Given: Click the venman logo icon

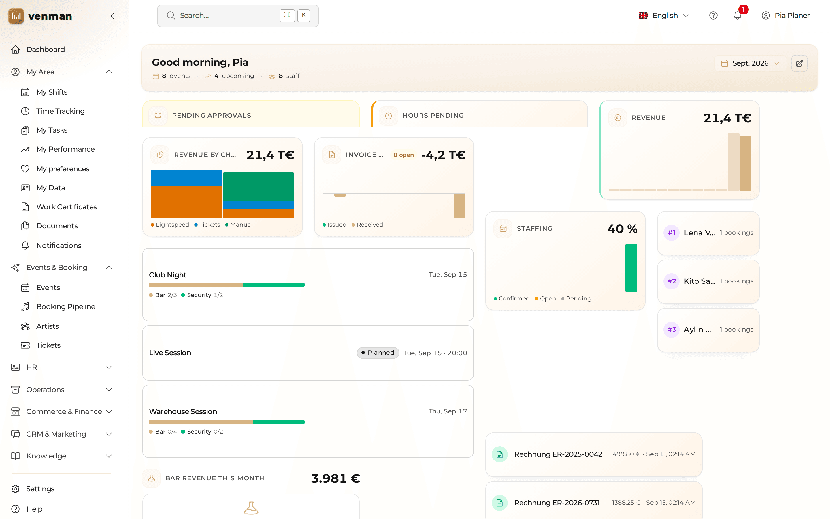Looking at the screenshot, I should pos(16,16).
